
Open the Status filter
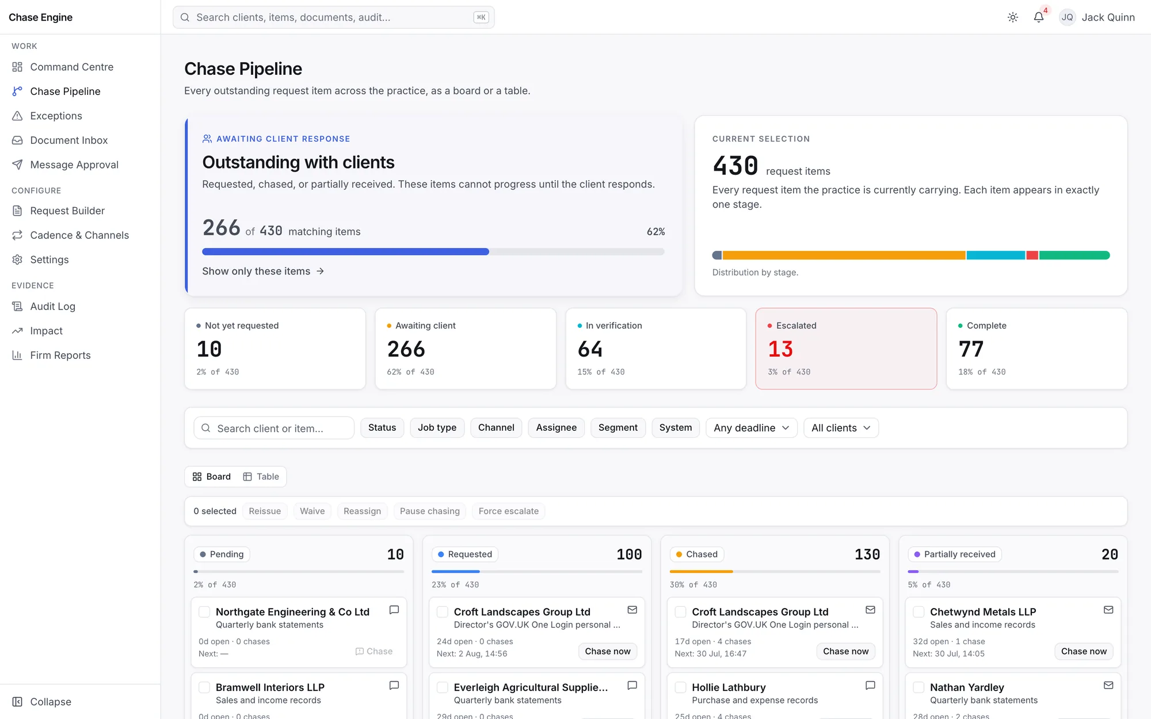coord(382,428)
